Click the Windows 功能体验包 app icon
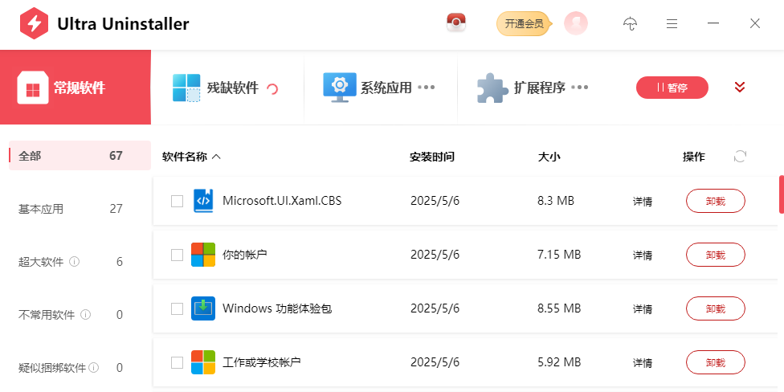Viewport: 784px width, 392px height. pyautogui.click(x=203, y=308)
